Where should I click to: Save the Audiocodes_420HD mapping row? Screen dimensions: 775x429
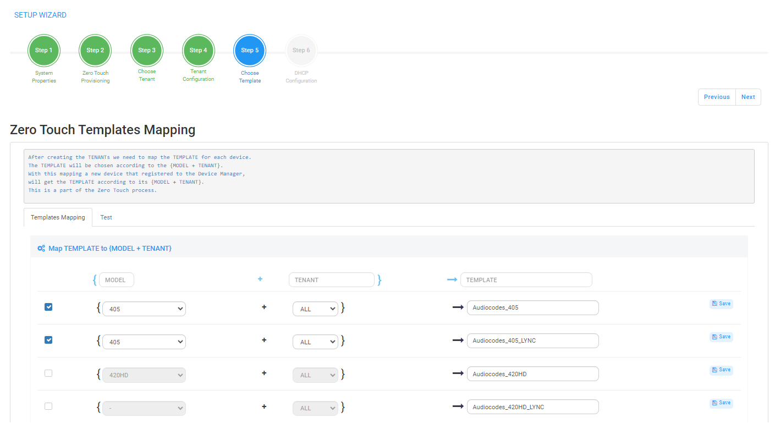tap(721, 370)
